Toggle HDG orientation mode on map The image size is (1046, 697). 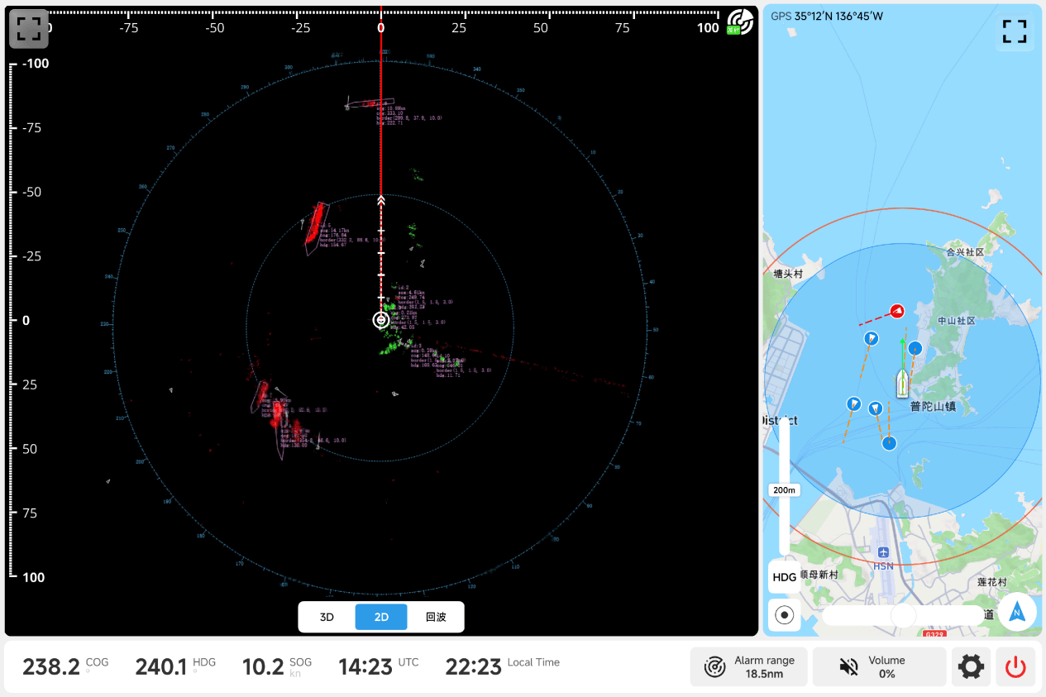click(x=784, y=577)
